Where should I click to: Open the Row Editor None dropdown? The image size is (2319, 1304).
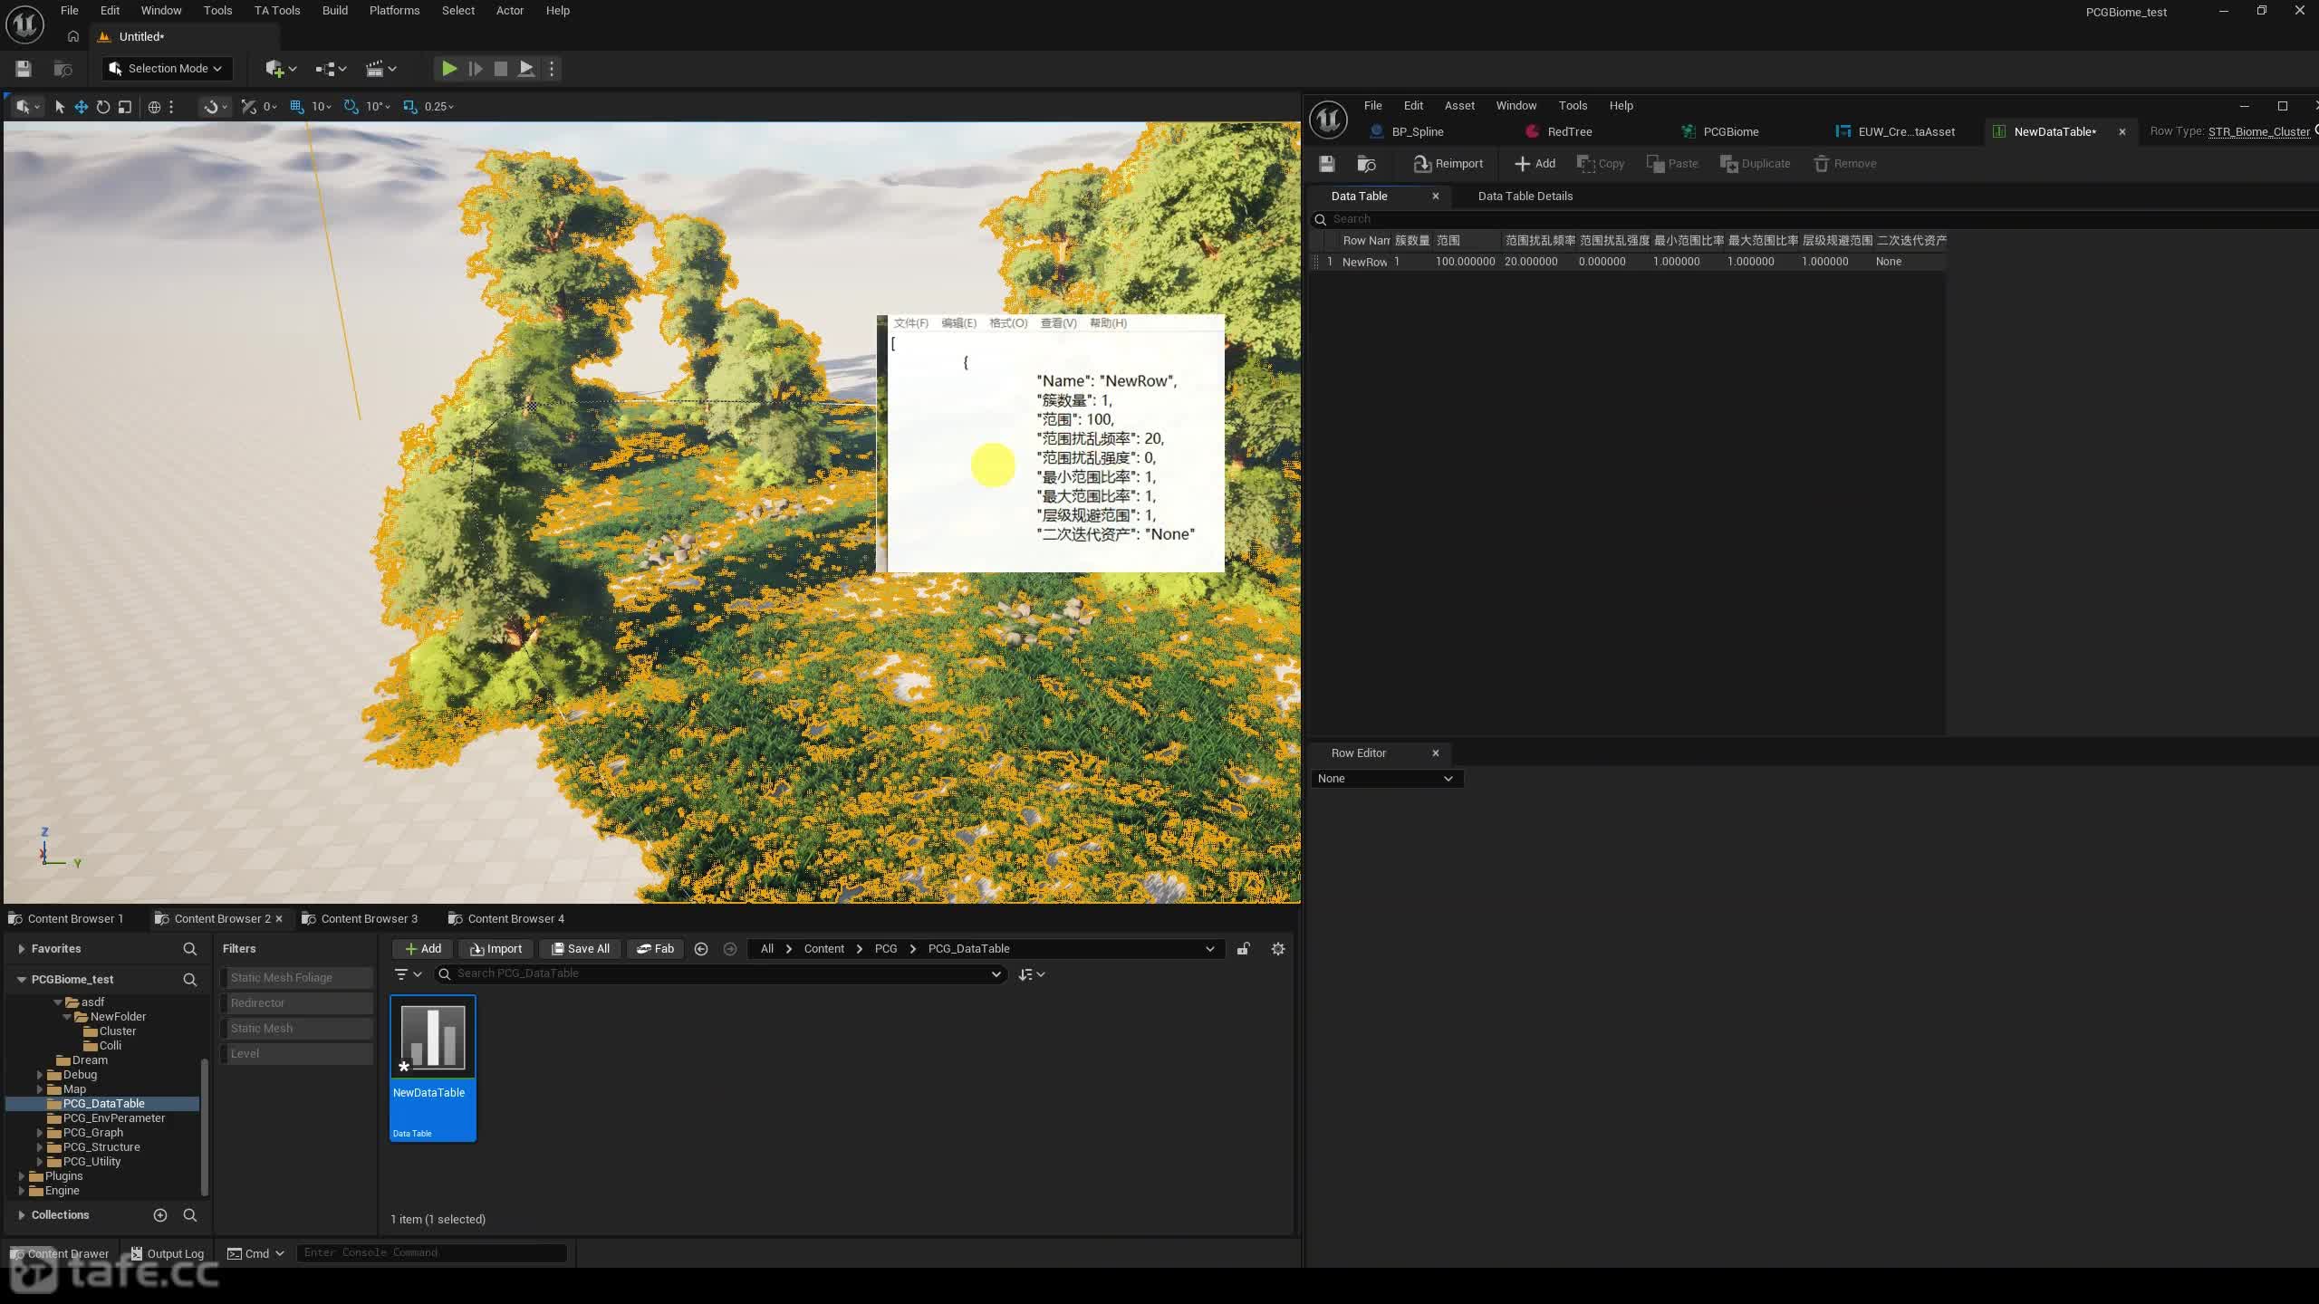click(1386, 779)
